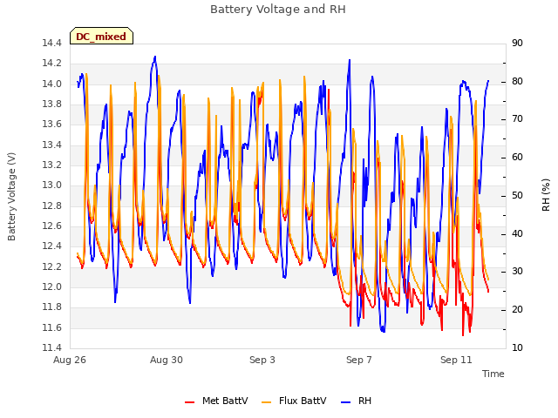Click the 11.8 voltage axis tick label

point(51,307)
